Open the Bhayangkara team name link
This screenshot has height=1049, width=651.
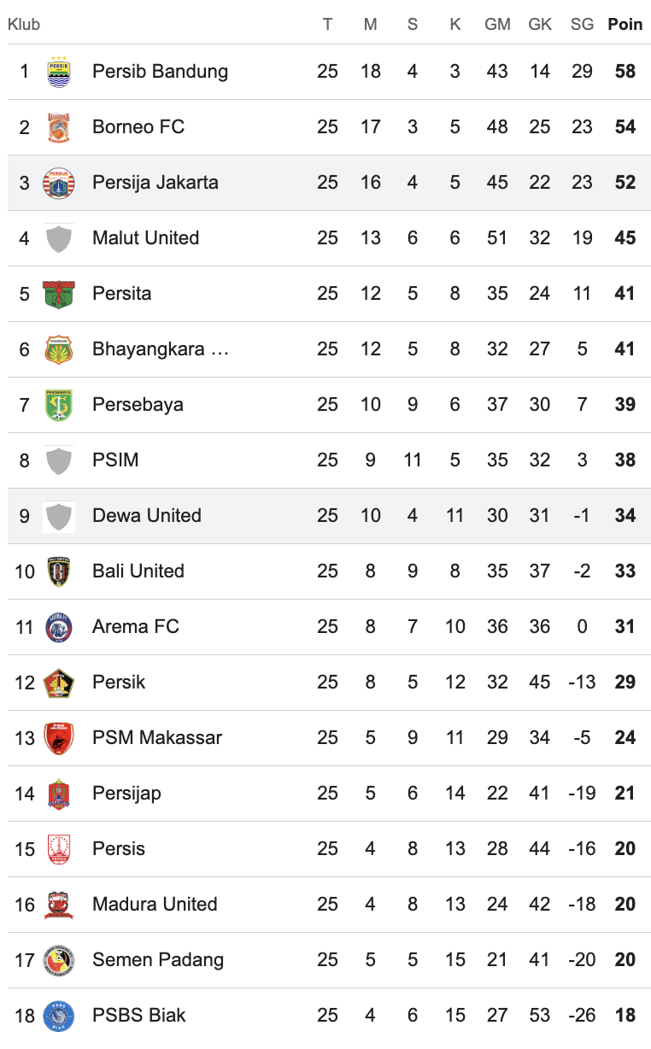pyautogui.click(x=161, y=349)
